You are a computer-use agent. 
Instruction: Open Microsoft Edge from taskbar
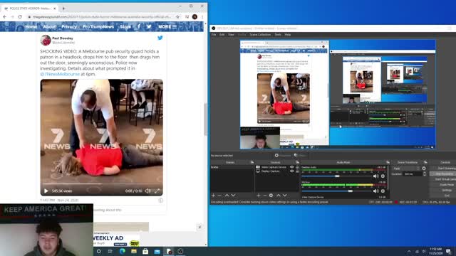122,251
